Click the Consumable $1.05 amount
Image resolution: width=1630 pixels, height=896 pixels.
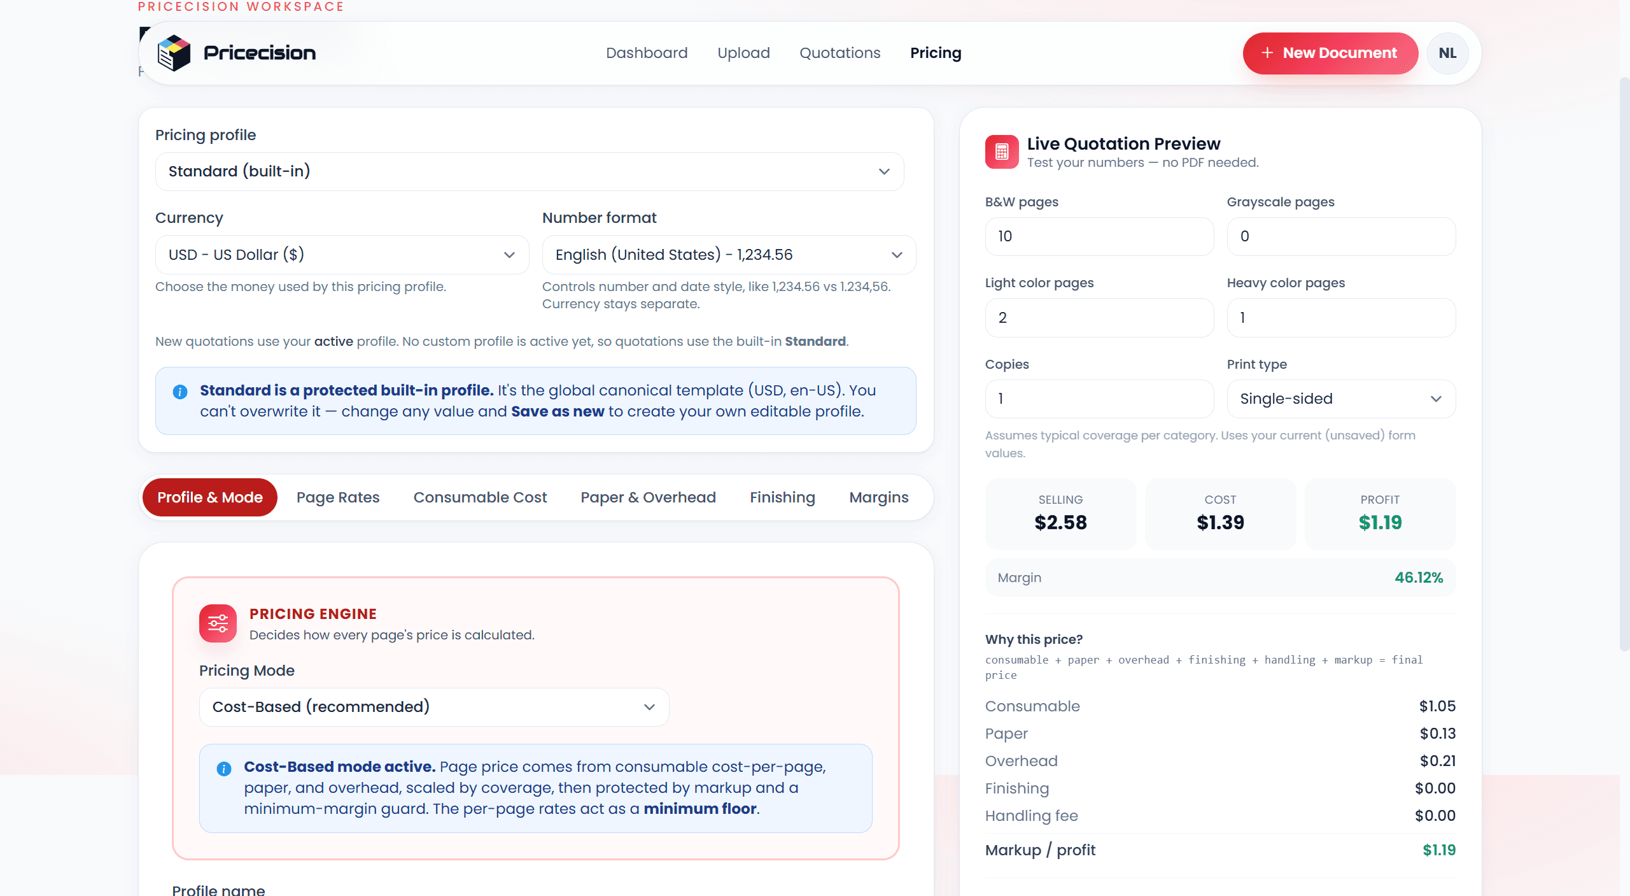1437,706
